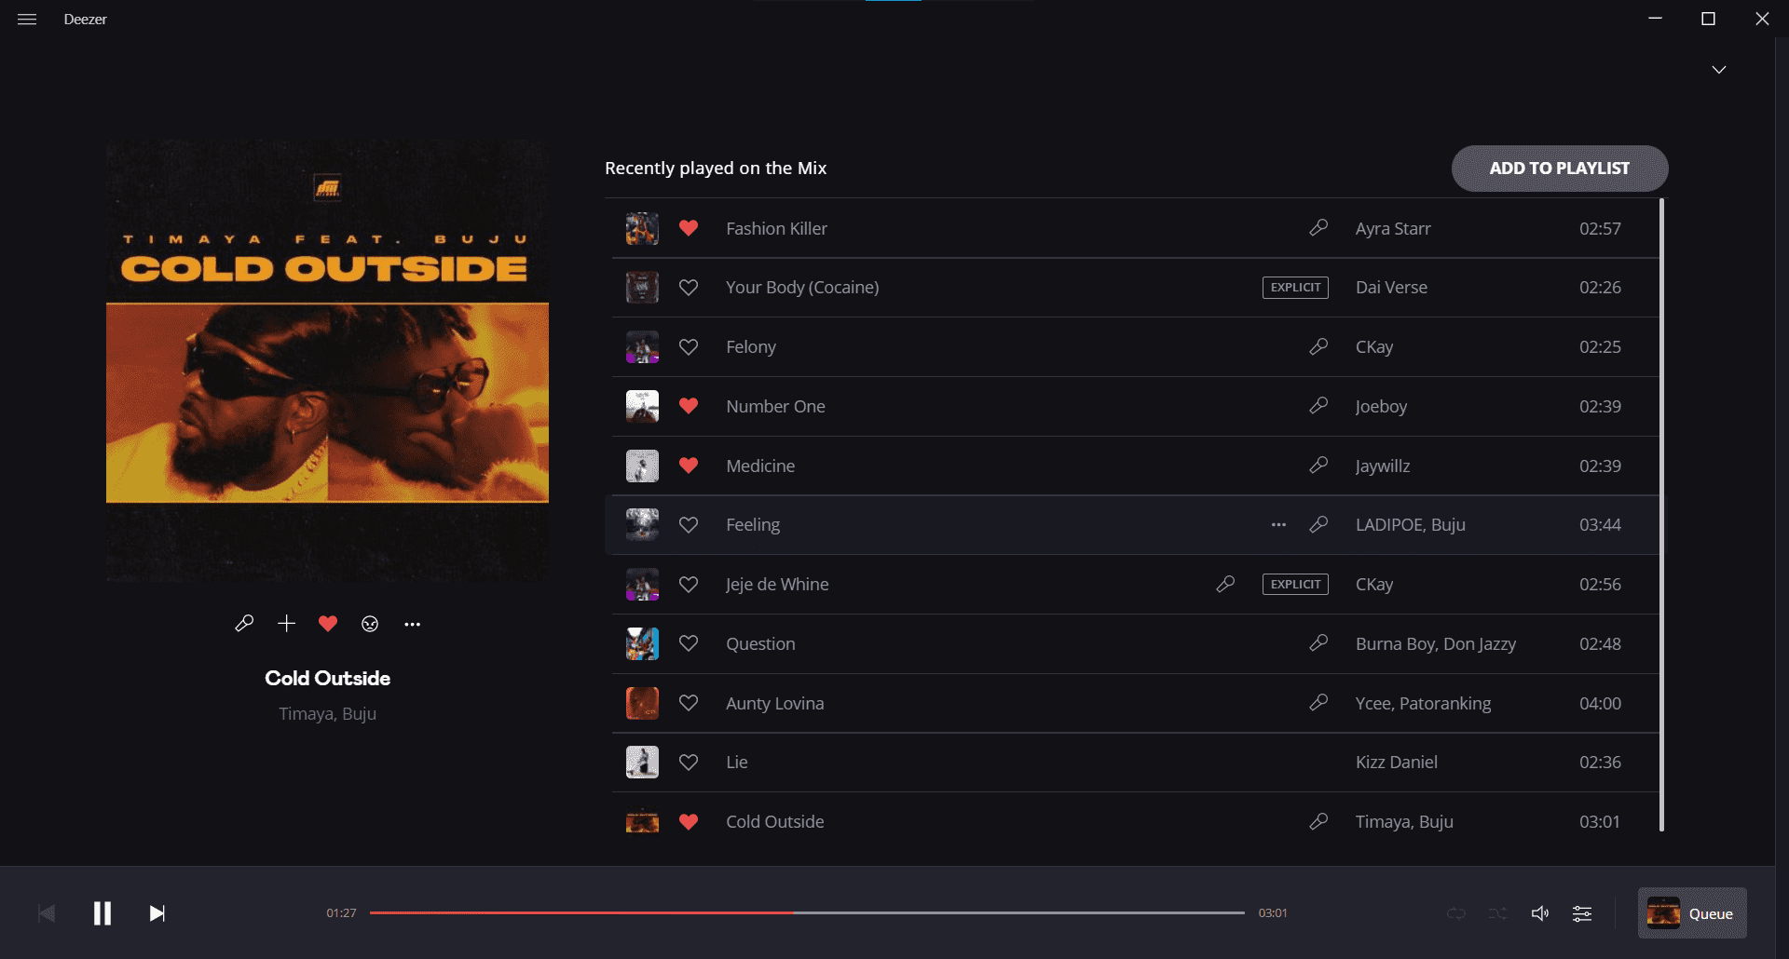Toggle the shuffle icon in player bar
The width and height of the screenshot is (1789, 959).
coord(1497,913)
